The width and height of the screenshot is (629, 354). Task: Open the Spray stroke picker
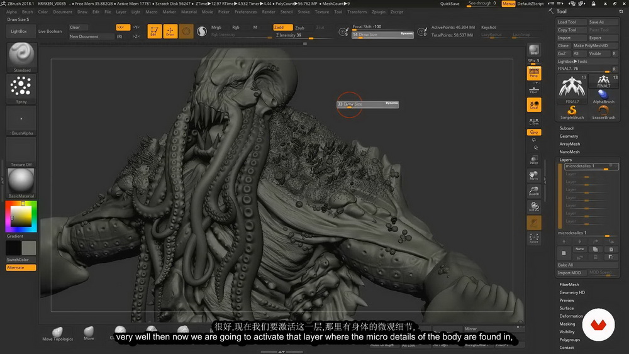[21, 89]
